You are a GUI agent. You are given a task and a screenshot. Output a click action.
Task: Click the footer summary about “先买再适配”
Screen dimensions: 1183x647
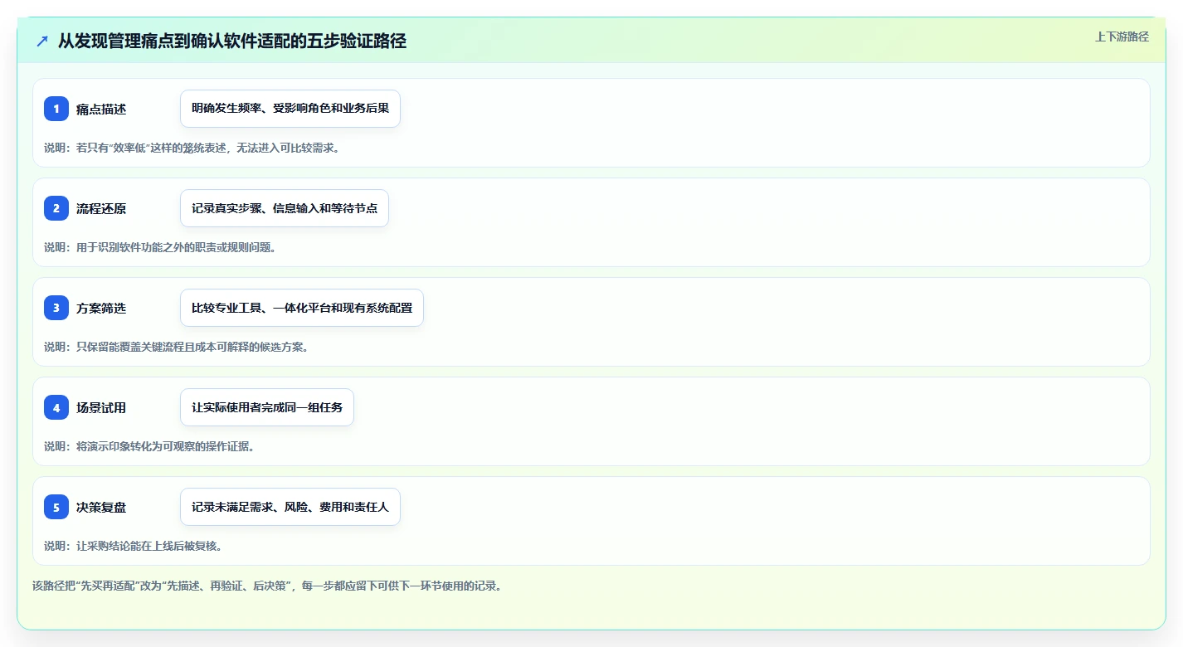coord(267,586)
